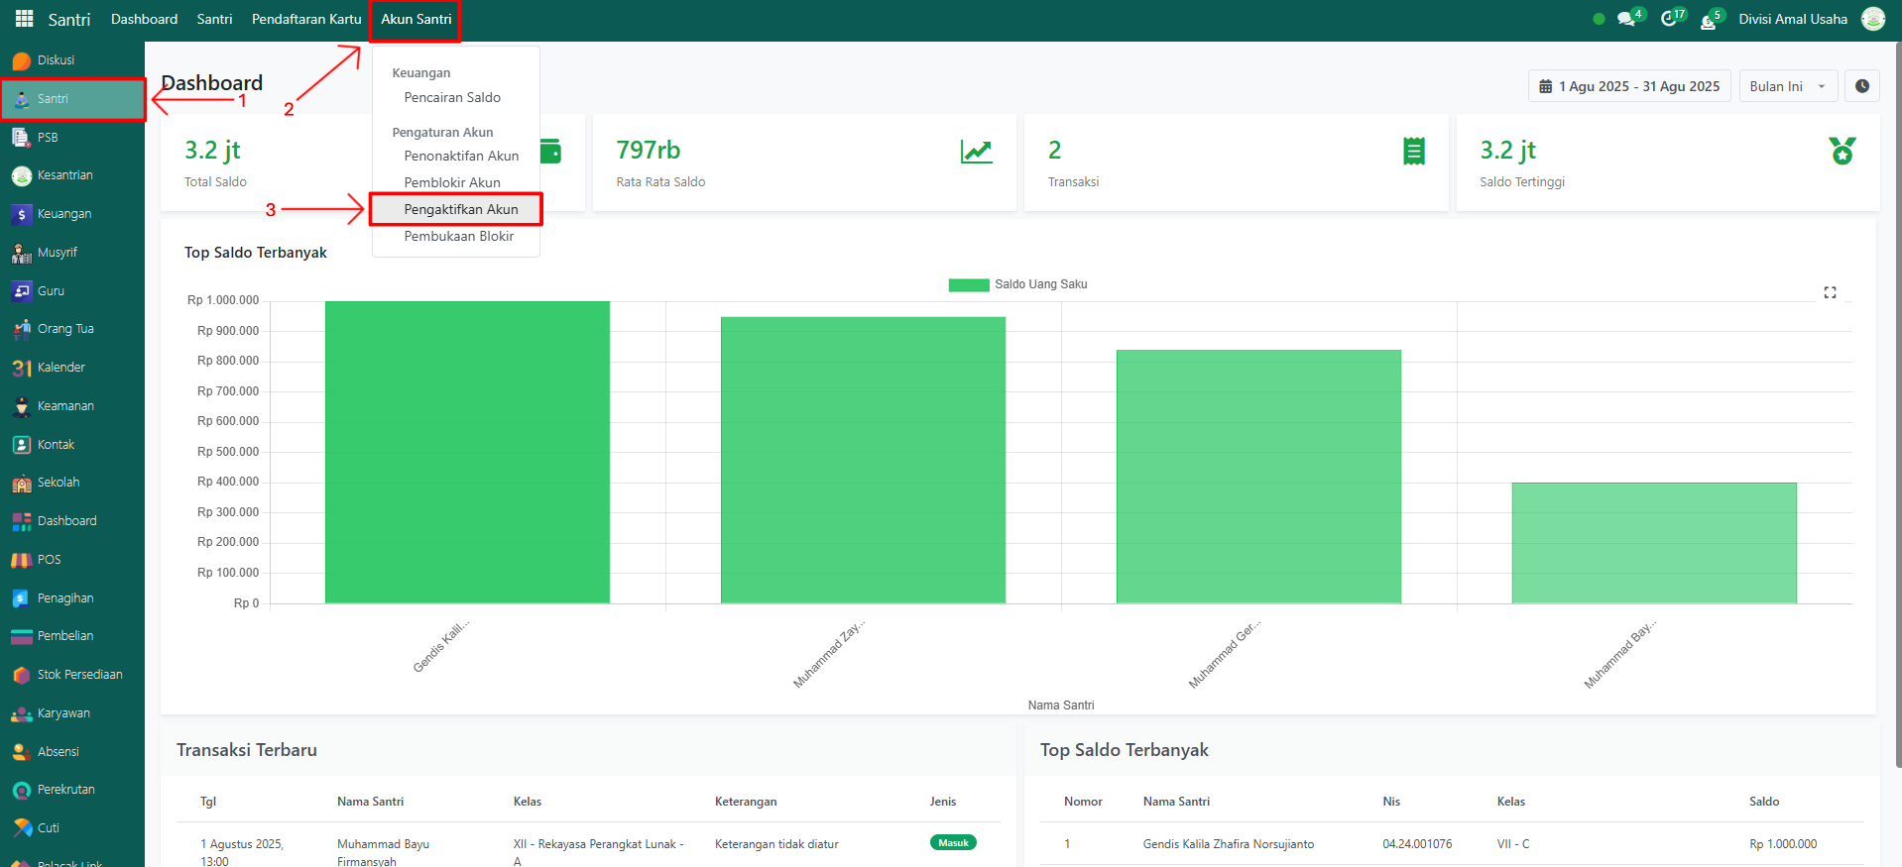
Task: Open the Bulan Ini period dropdown
Action: pos(1787,86)
